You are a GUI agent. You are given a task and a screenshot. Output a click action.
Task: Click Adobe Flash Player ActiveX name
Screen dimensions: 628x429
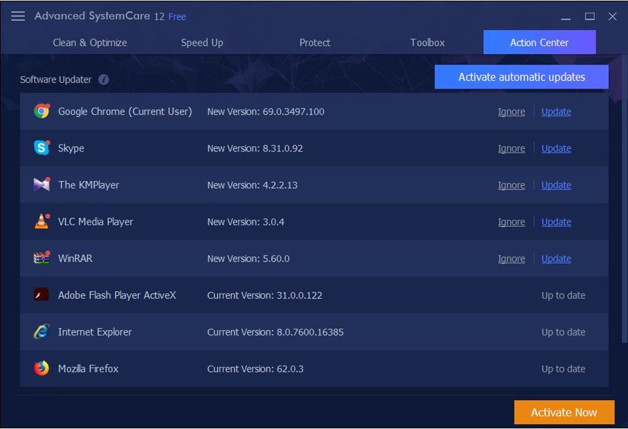(117, 295)
